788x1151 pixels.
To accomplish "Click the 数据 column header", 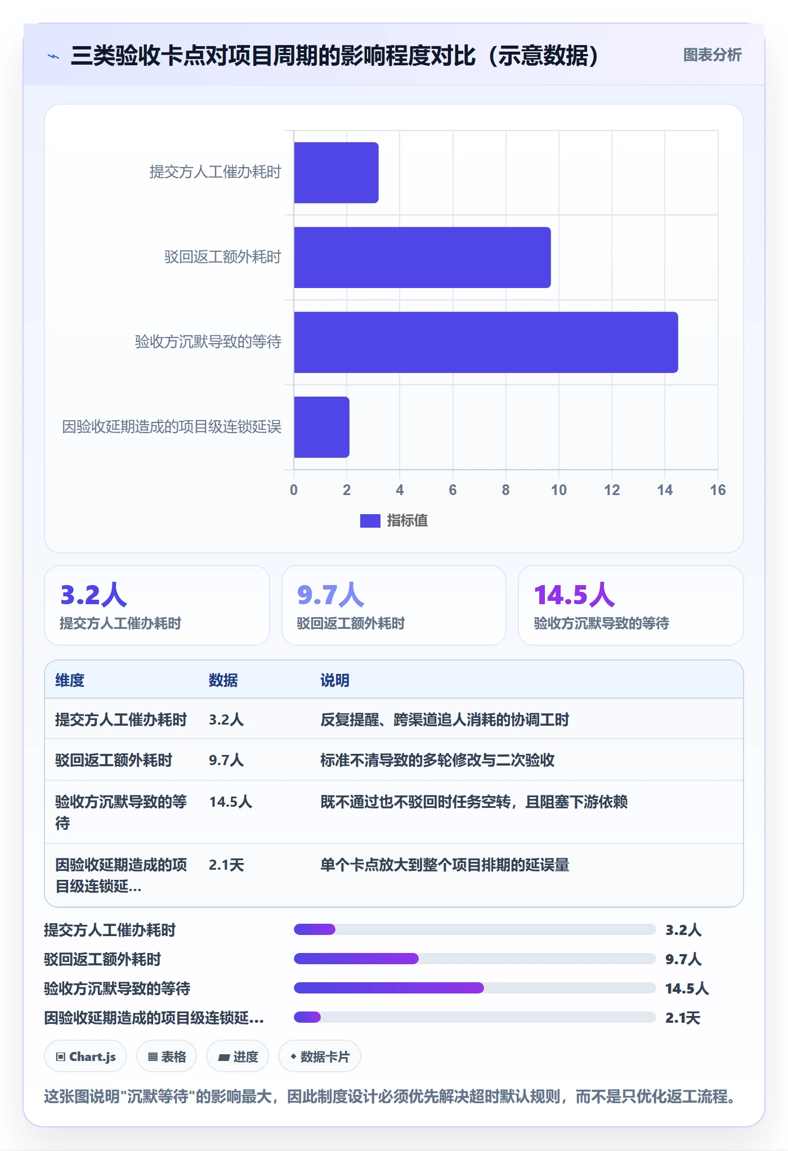I will 223,680.
